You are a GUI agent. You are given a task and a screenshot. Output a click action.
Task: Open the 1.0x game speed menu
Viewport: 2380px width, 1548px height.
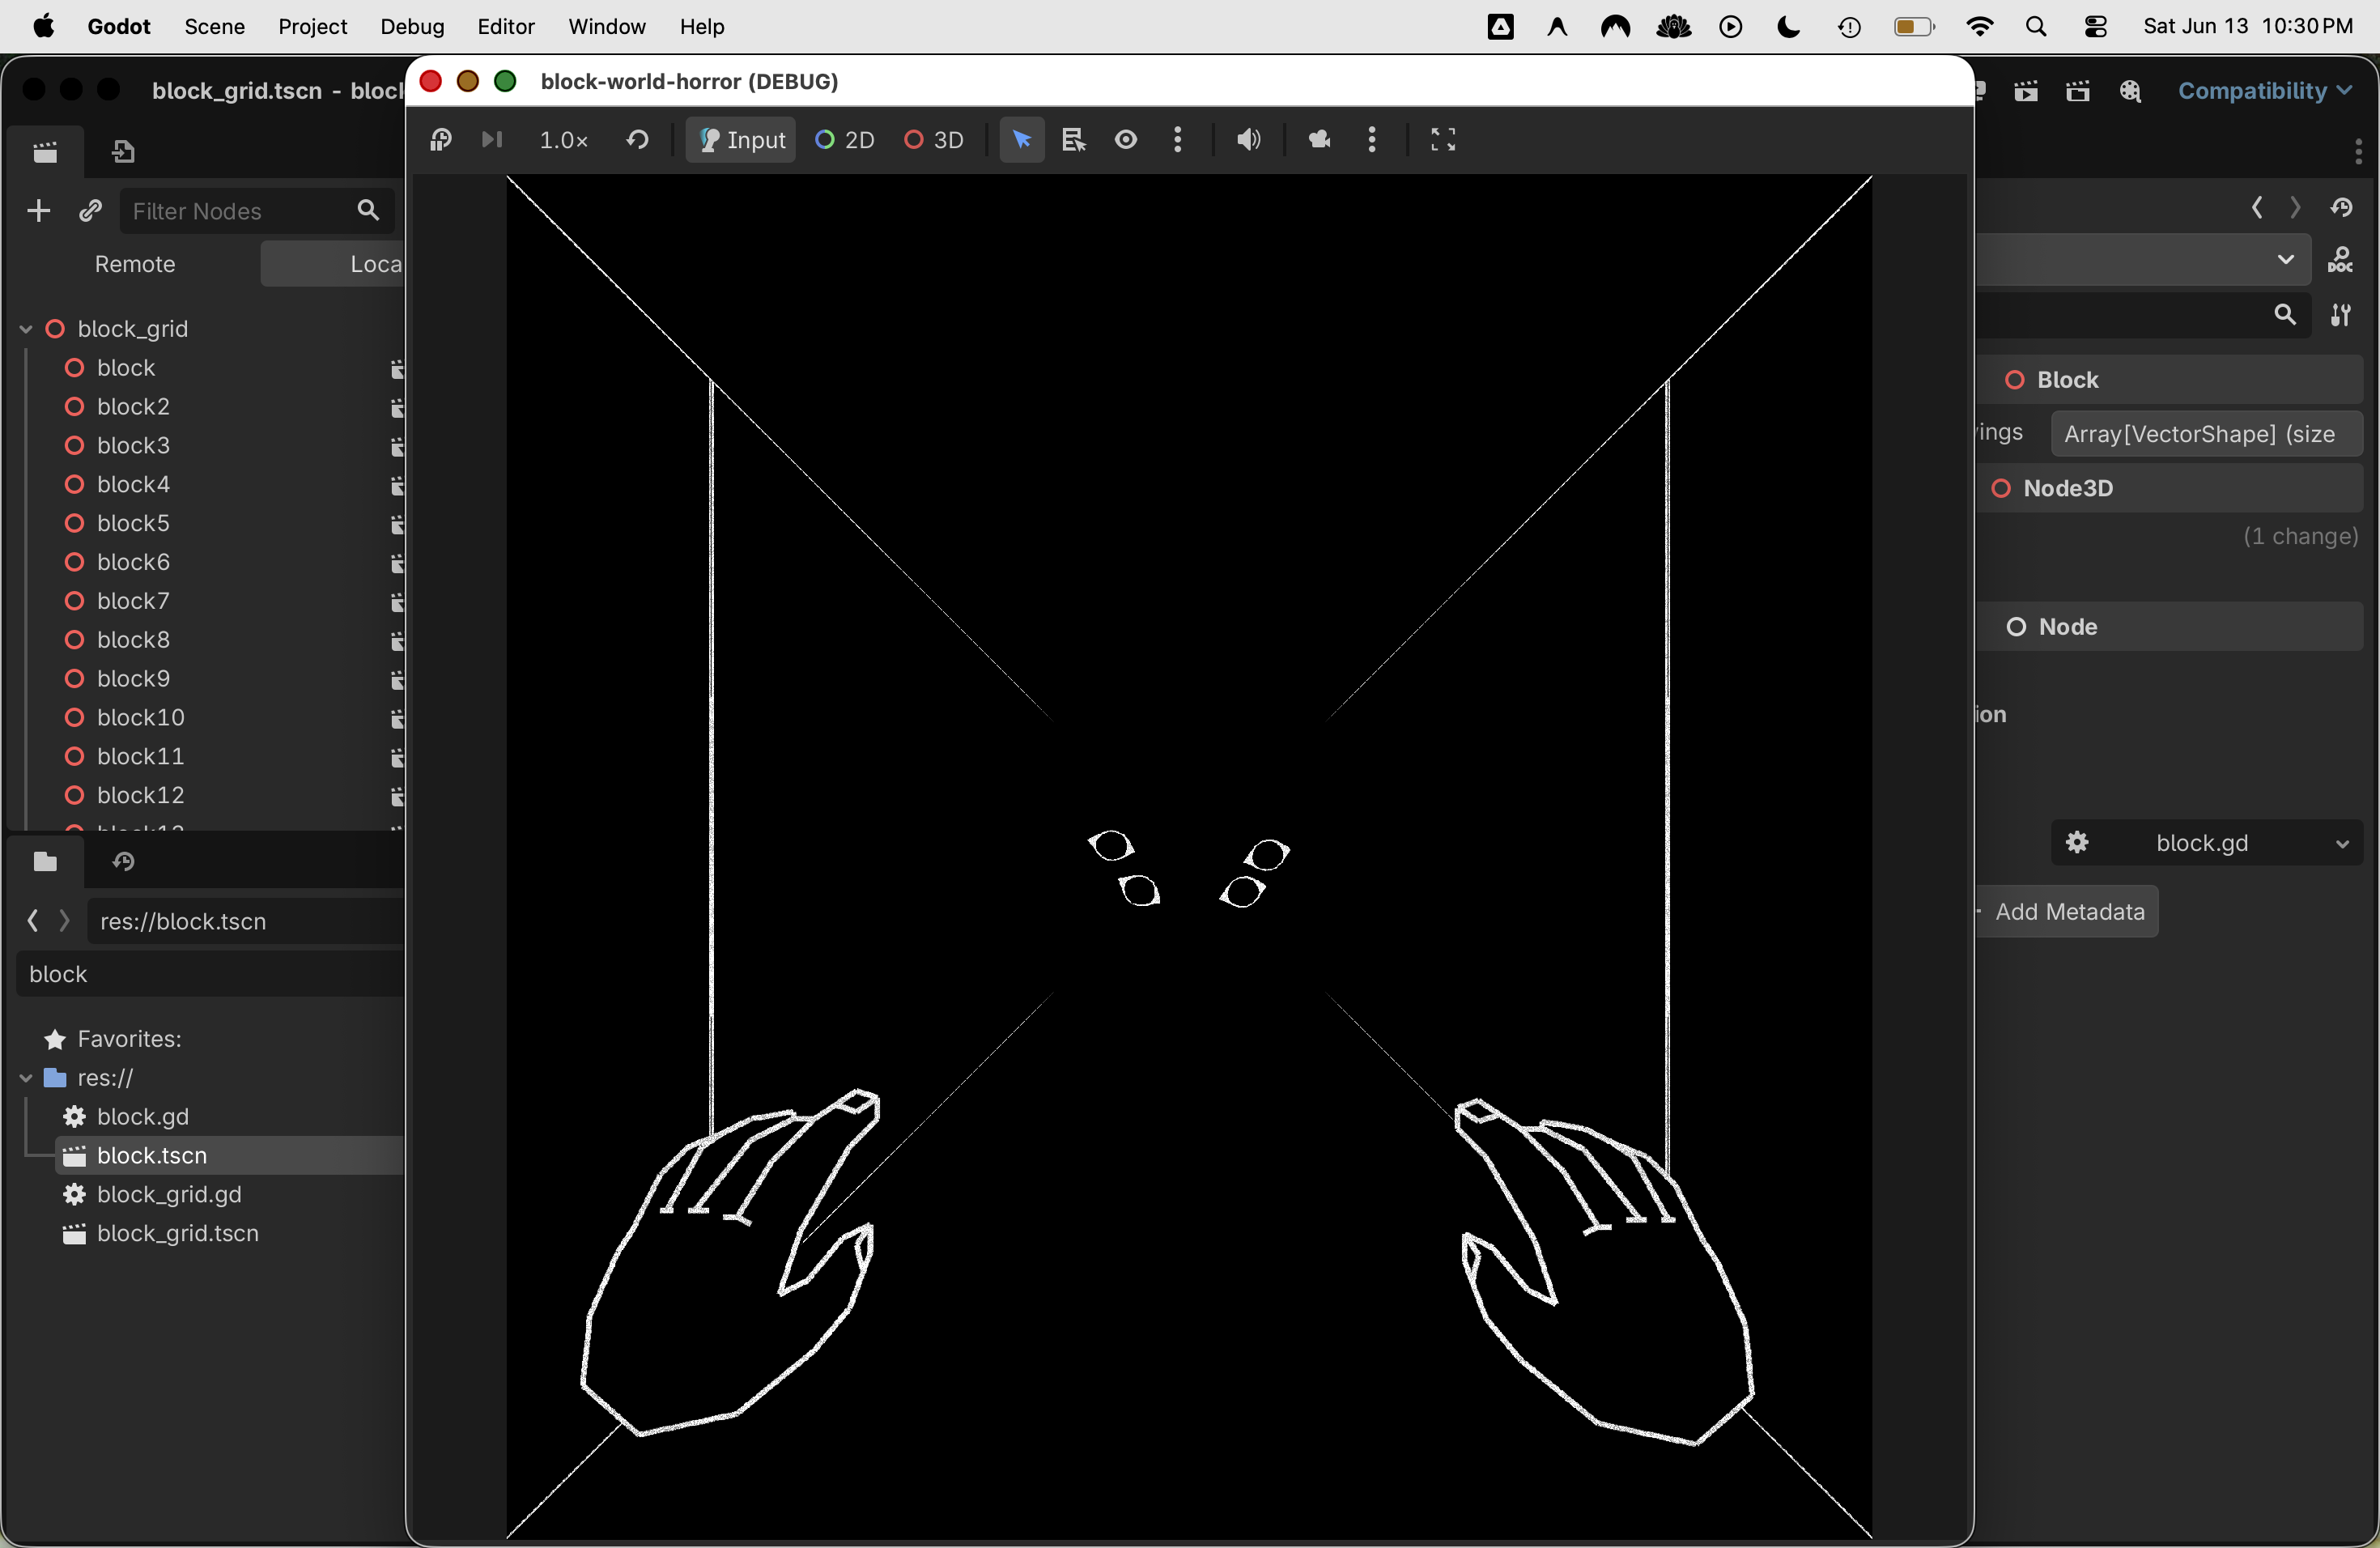[563, 140]
